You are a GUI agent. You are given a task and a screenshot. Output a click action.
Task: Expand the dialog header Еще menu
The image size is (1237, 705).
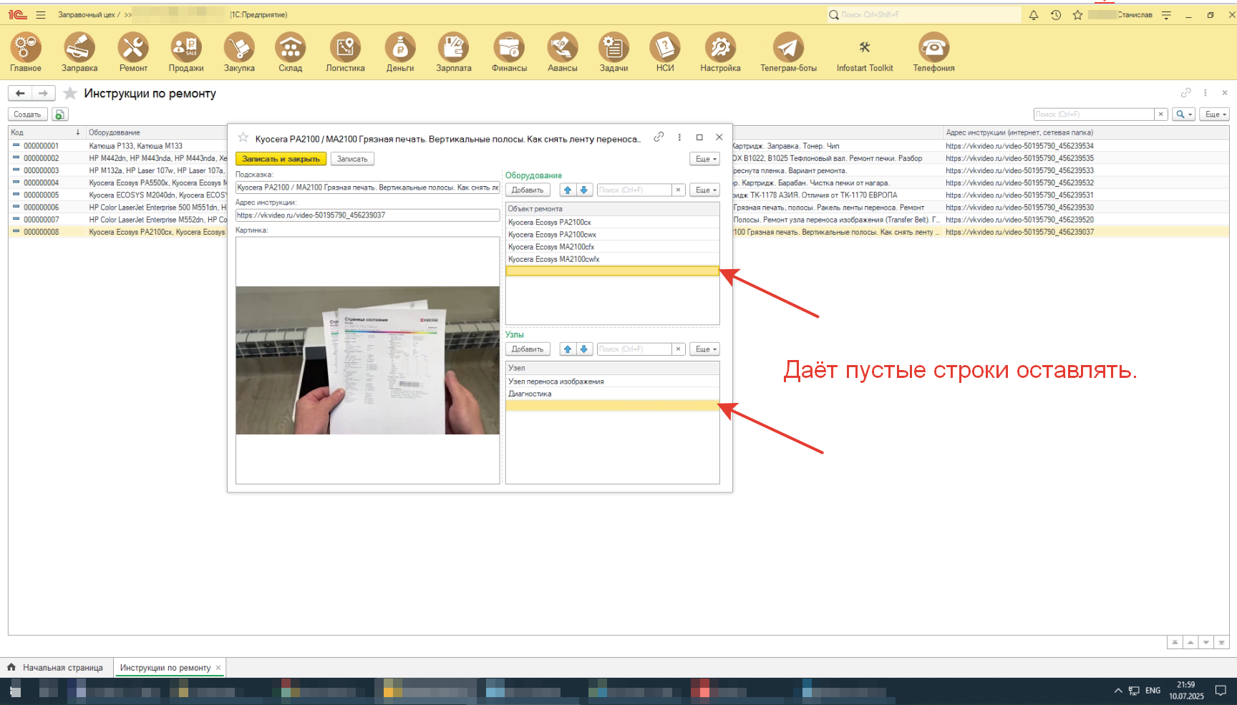click(x=706, y=159)
